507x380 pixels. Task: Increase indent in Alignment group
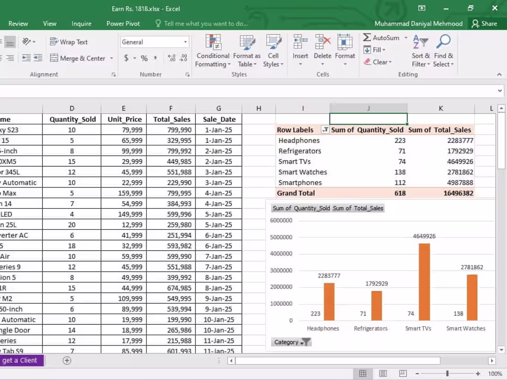(38, 58)
